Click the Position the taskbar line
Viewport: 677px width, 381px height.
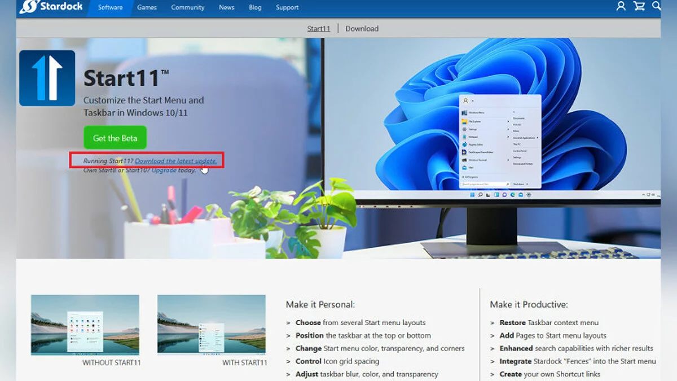tap(363, 335)
